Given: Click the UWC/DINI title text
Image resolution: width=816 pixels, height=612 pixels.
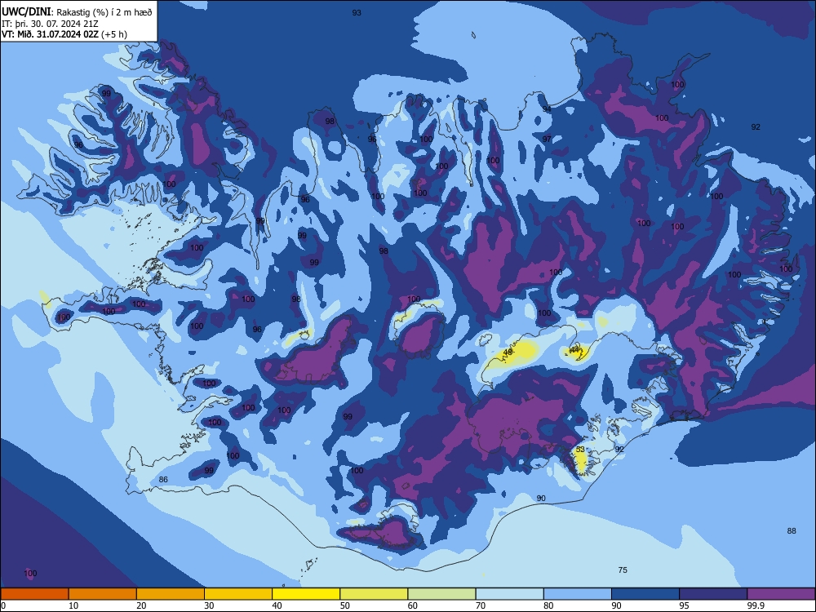Looking at the screenshot, I should [26, 11].
